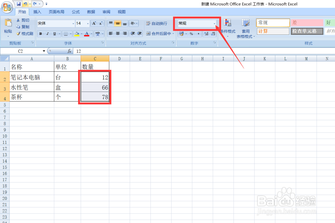The height and width of the screenshot is (223, 335).
Task: Switch to the 页面布局 tab
Action: (56, 12)
